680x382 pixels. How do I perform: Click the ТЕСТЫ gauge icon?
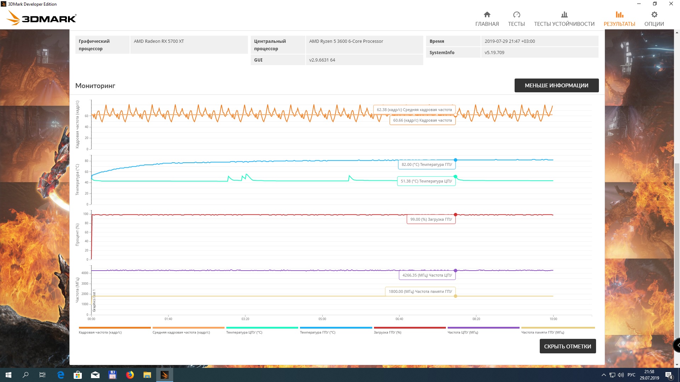[516, 15]
